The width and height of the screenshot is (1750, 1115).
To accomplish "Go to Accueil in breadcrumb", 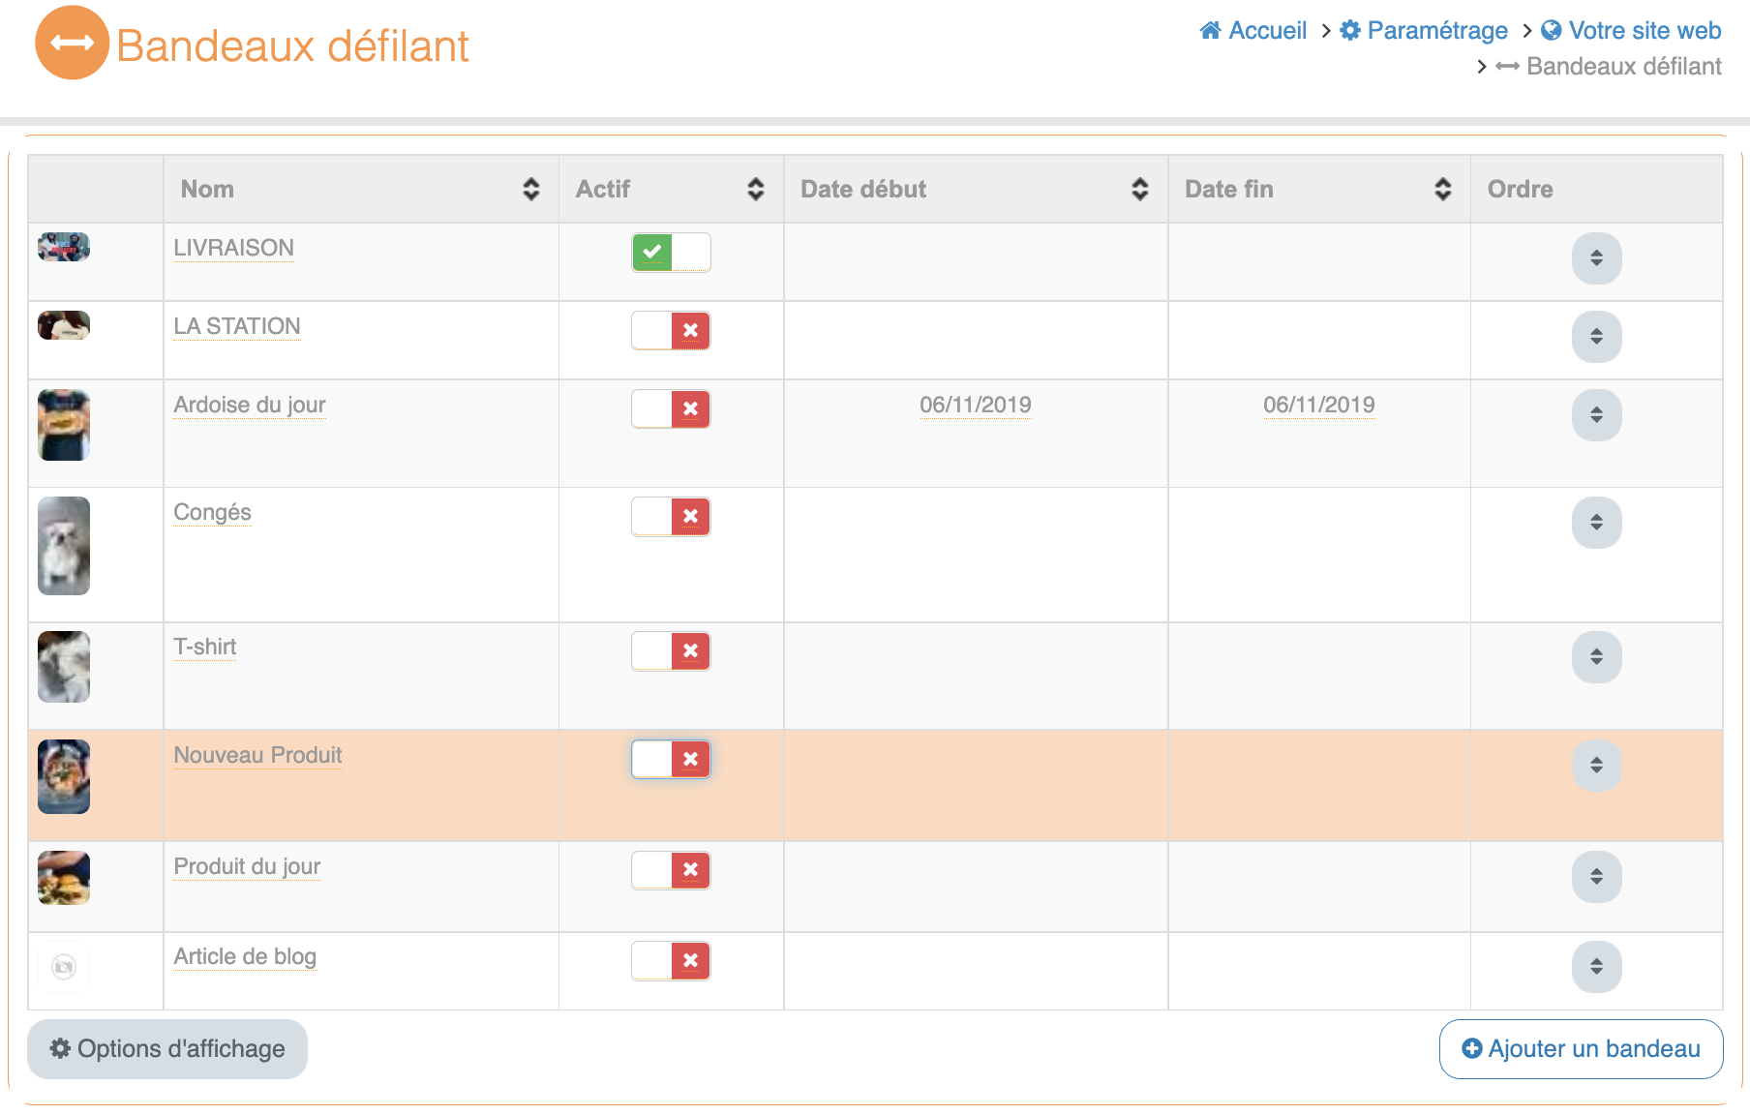I will click(x=1253, y=31).
